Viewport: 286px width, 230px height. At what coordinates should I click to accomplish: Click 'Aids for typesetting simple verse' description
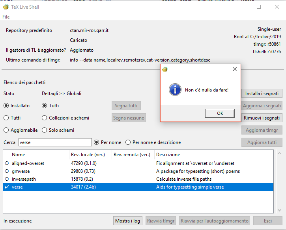pos(190,187)
